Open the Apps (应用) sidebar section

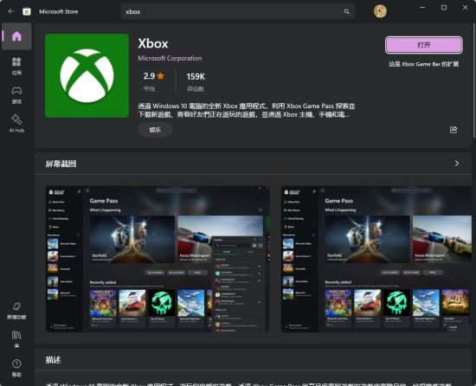[x=16, y=66]
